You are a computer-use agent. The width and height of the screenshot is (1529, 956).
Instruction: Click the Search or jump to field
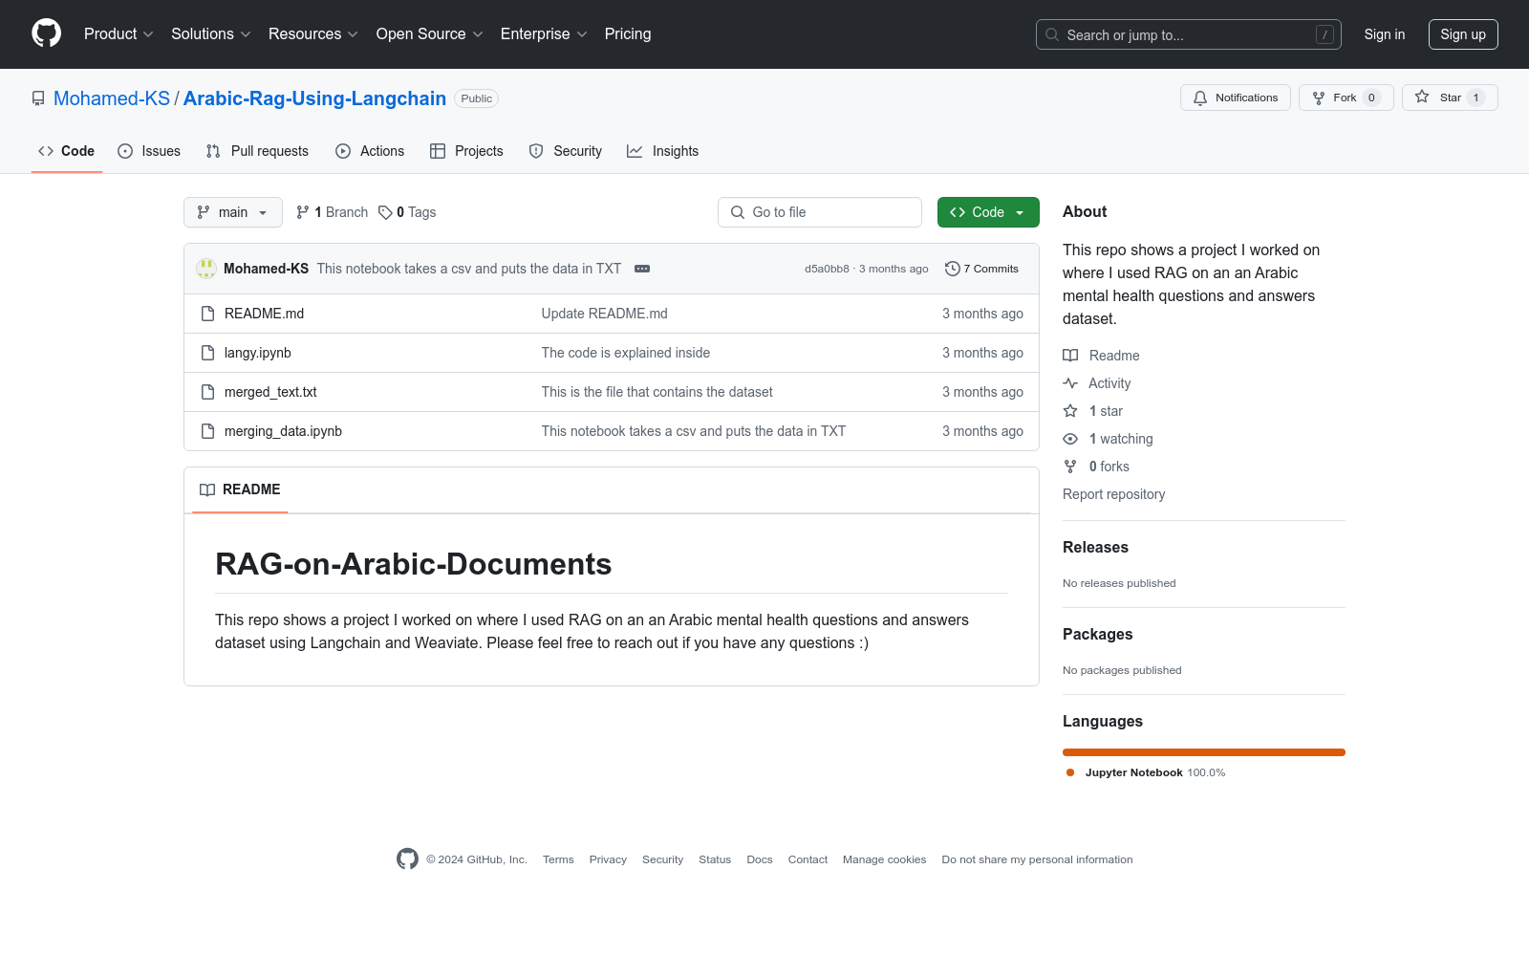[x=1189, y=34]
